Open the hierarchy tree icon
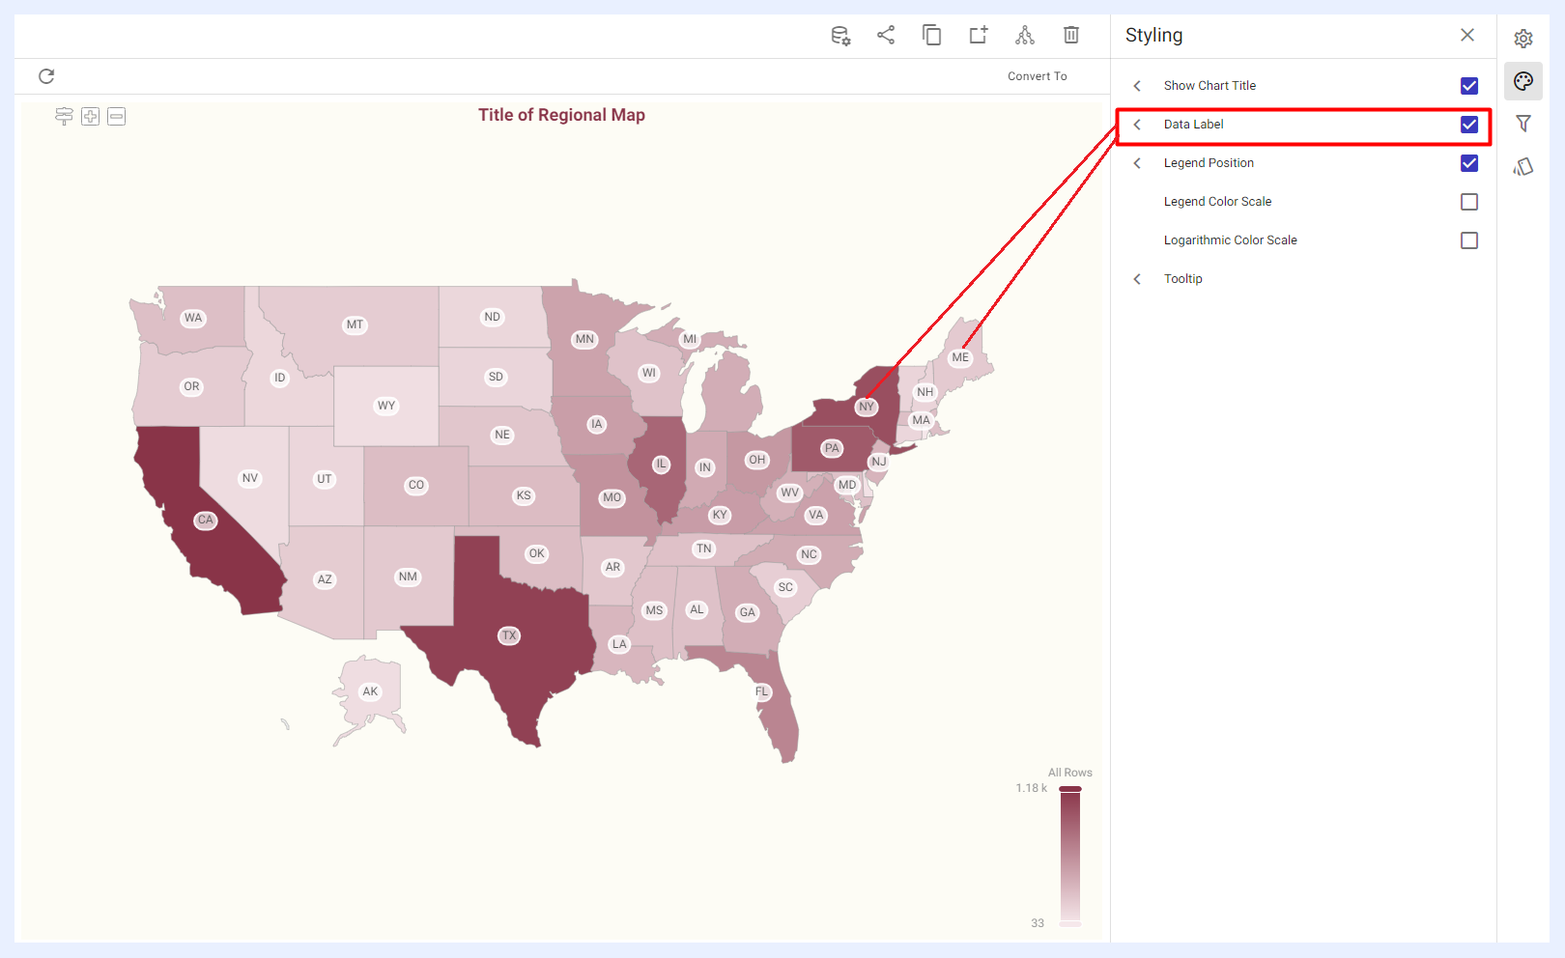1565x958 pixels. [1025, 35]
